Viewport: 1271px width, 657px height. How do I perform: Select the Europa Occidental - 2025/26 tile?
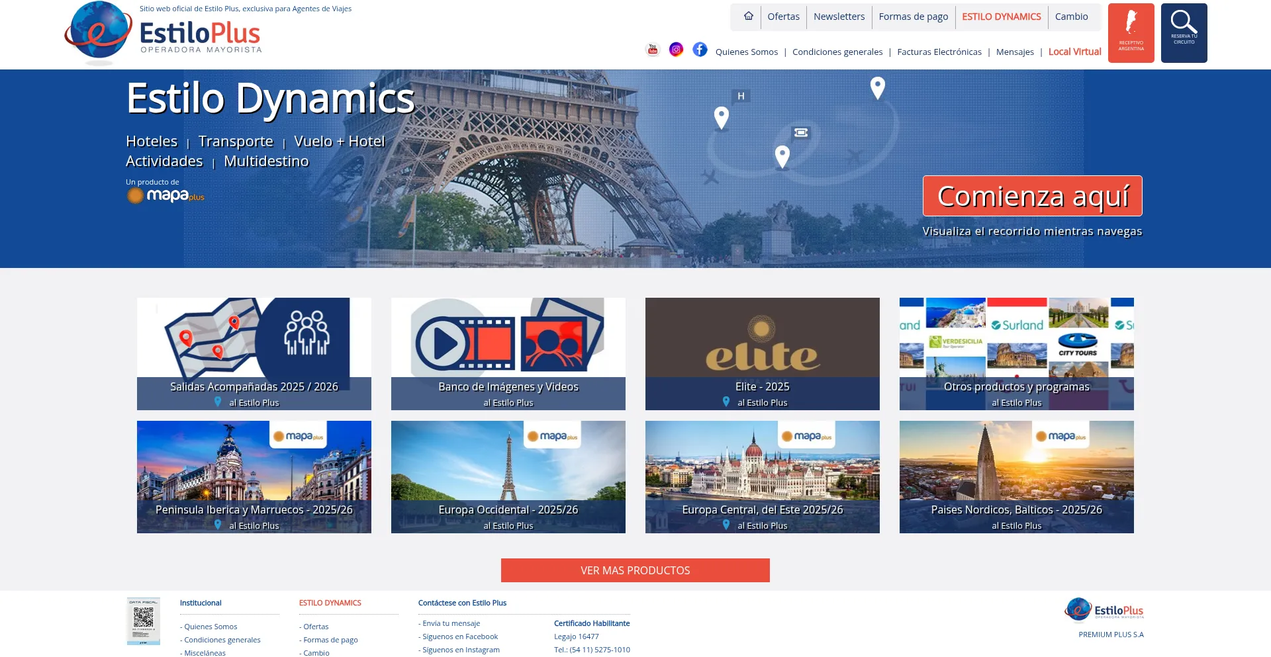point(508,477)
